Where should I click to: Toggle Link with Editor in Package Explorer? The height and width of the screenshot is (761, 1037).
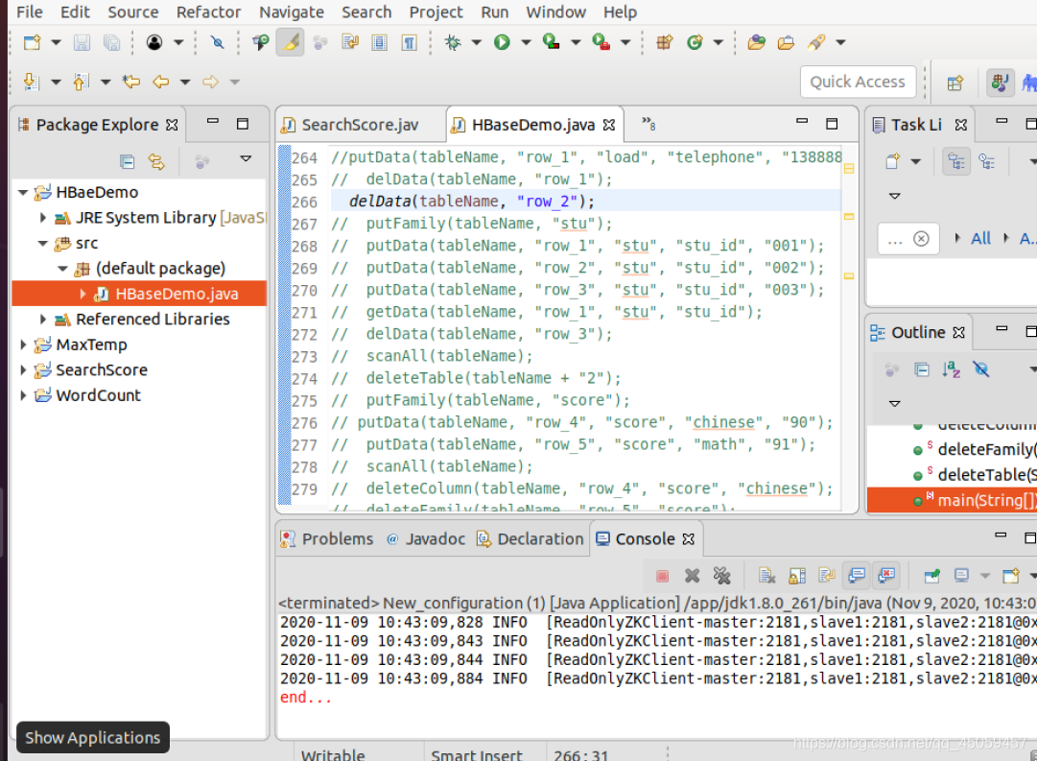click(156, 161)
